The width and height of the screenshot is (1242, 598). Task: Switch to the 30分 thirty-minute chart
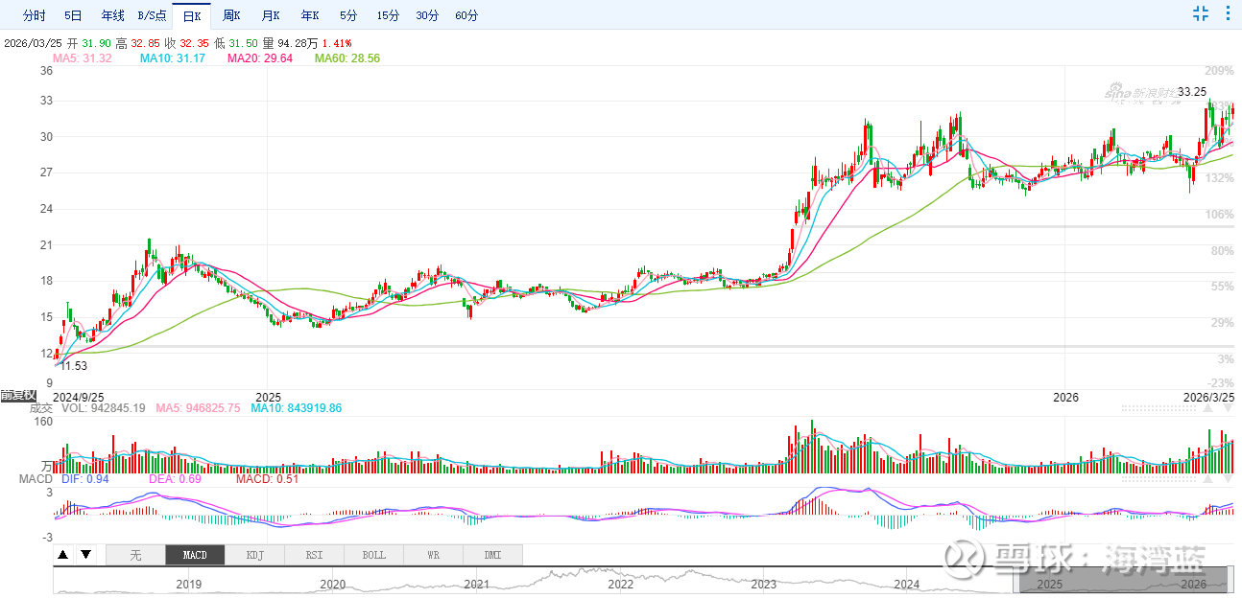click(x=427, y=15)
